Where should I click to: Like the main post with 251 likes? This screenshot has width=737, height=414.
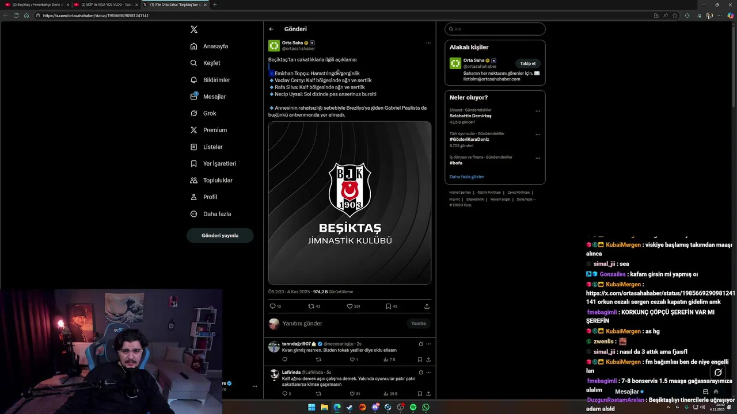point(353,306)
